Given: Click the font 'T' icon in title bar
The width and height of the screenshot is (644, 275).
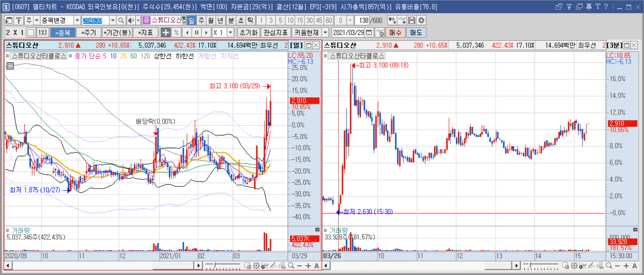Looking at the screenshot, I should (x=597, y=6).
